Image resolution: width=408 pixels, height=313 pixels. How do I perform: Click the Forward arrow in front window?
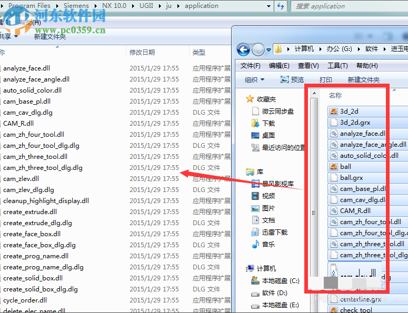point(258,49)
